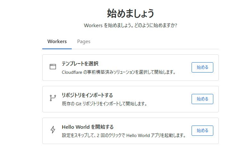
Task: Select the Hello World を開始する heading
Action: [x=88, y=127]
